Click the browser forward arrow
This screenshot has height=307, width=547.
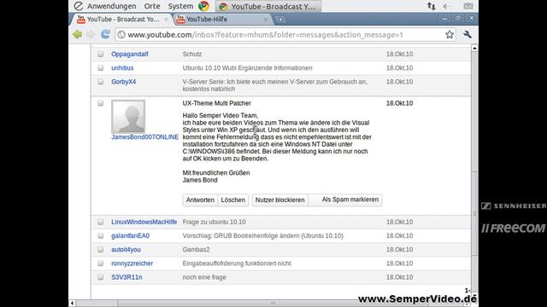pos(91,34)
